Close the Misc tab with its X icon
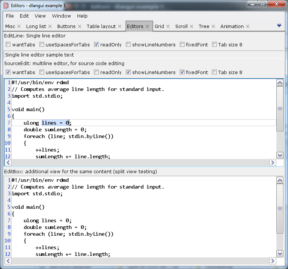The height and width of the screenshot is (269, 288). (20, 27)
